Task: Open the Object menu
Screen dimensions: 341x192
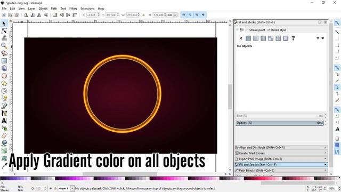Action: (x=43, y=9)
